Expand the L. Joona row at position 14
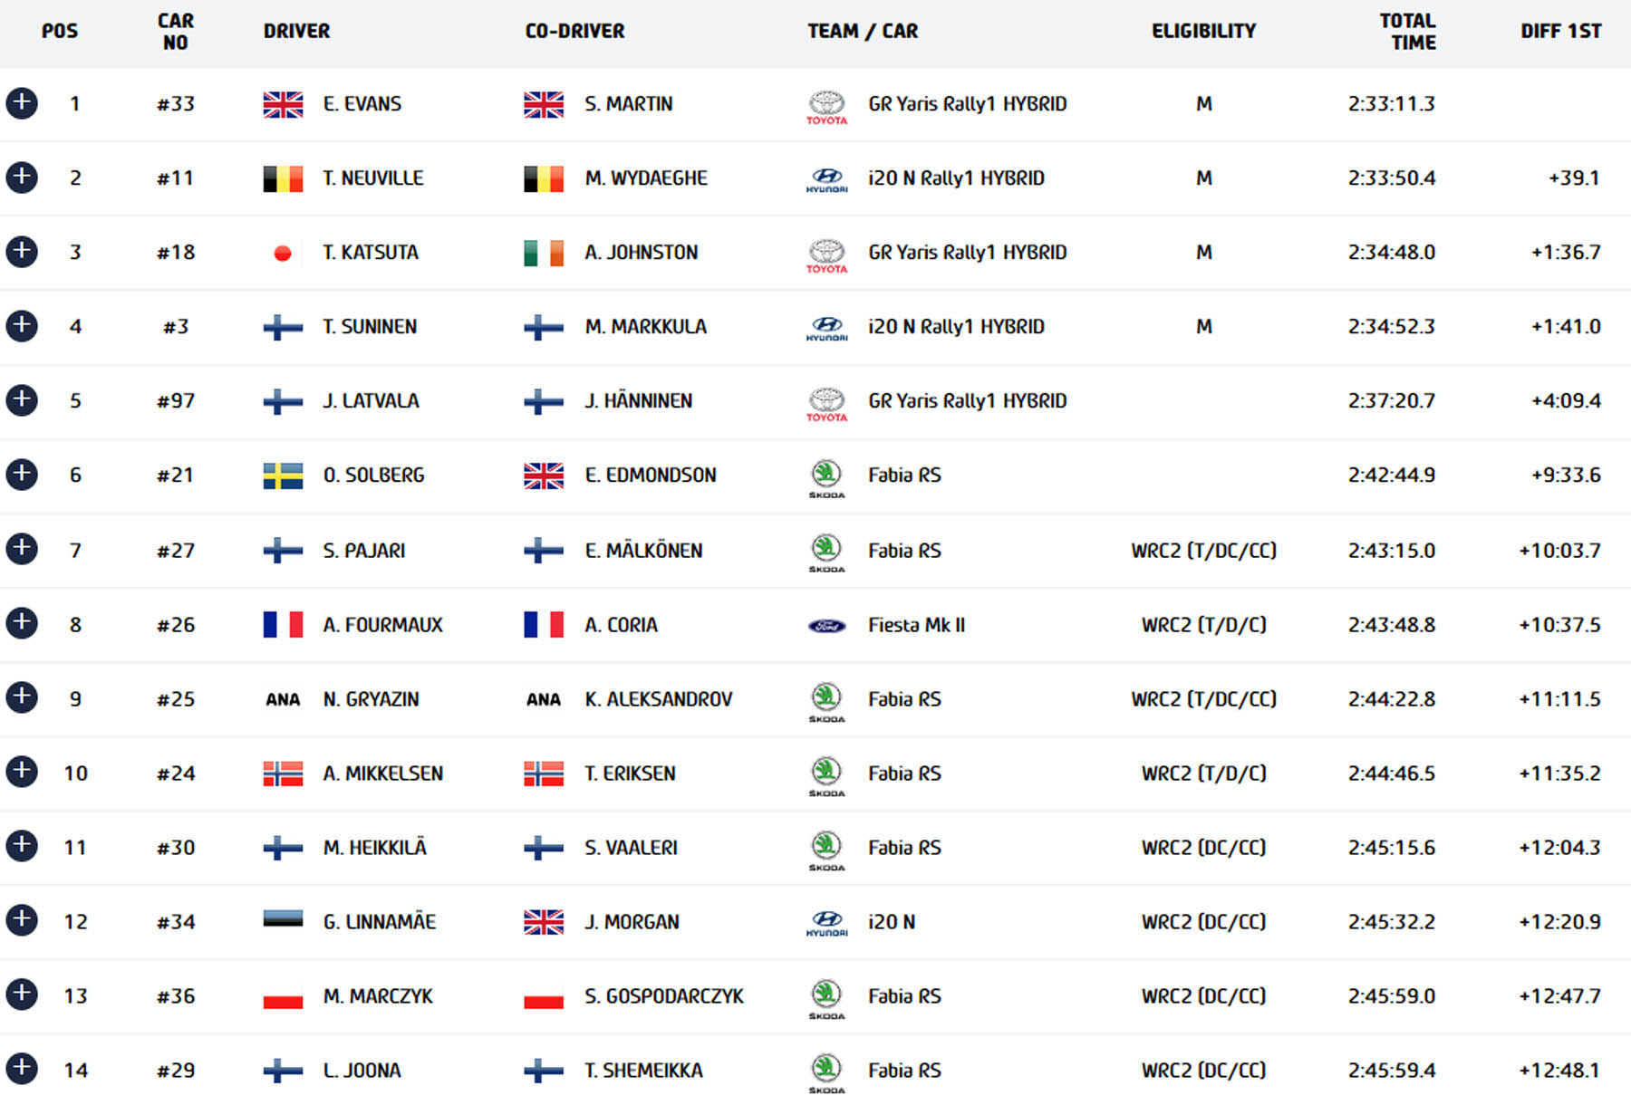 (x=22, y=1069)
